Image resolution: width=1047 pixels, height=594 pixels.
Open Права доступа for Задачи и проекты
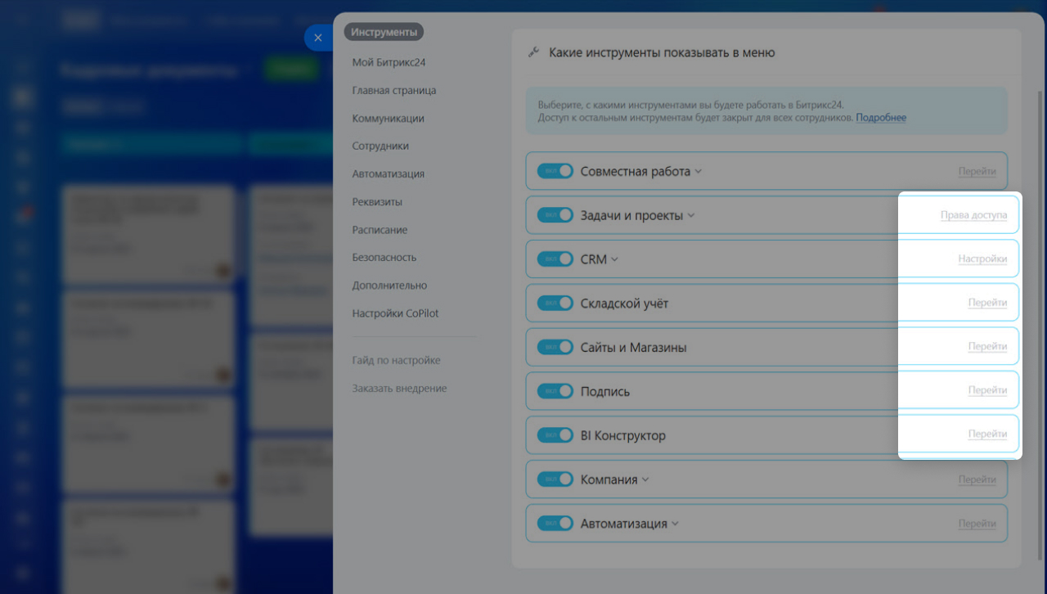[973, 215]
